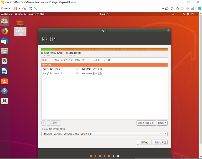This screenshot has height=159, width=202.
Task: Open the Ubuntu volume icon in top bar
Action: pos(188,14)
